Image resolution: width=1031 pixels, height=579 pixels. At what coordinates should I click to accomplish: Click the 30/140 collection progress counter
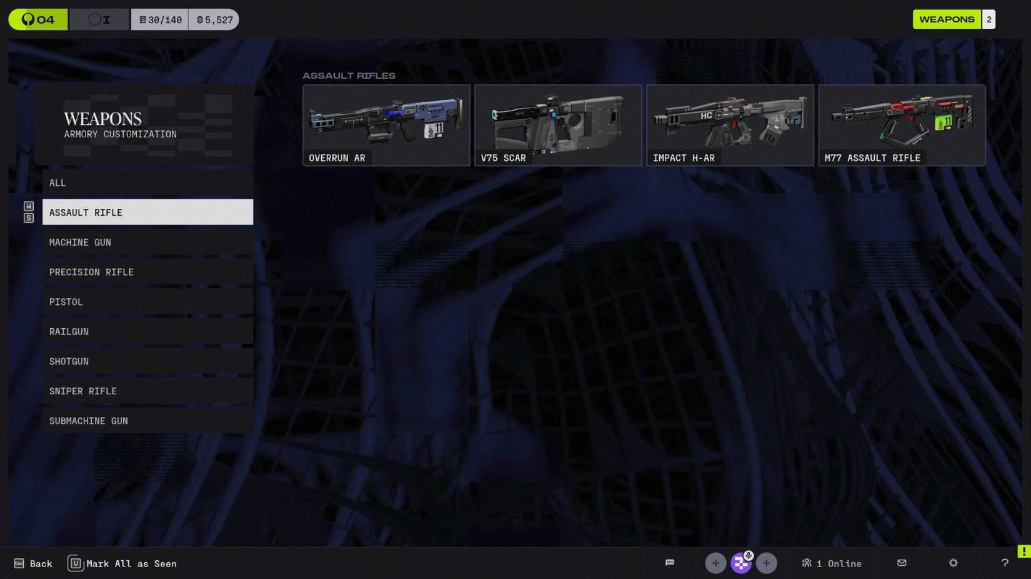(x=159, y=19)
